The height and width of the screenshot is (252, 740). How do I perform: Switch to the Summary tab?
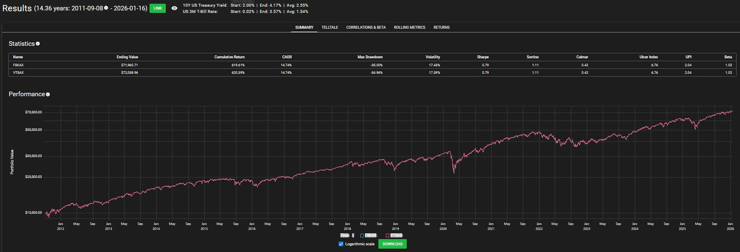click(304, 27)
